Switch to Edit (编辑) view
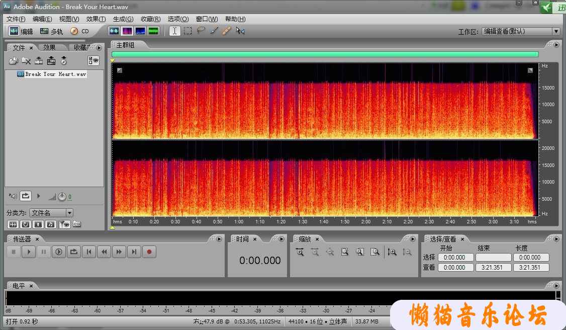Viewport: 566px width, 330px height. pyautogui.click(x=21, y=31)
